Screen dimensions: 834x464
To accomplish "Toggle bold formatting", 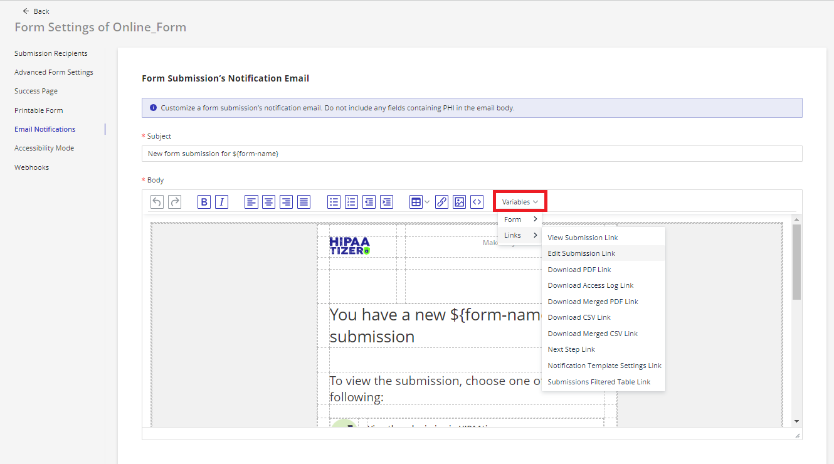I will 204,202.
